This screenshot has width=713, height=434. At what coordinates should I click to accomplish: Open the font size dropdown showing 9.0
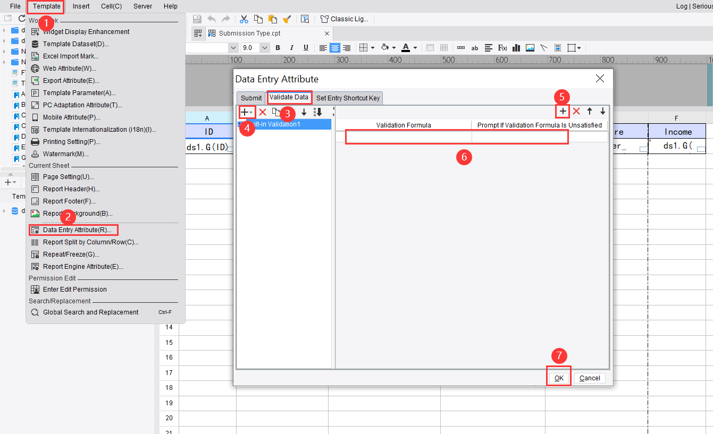(264, 47)
